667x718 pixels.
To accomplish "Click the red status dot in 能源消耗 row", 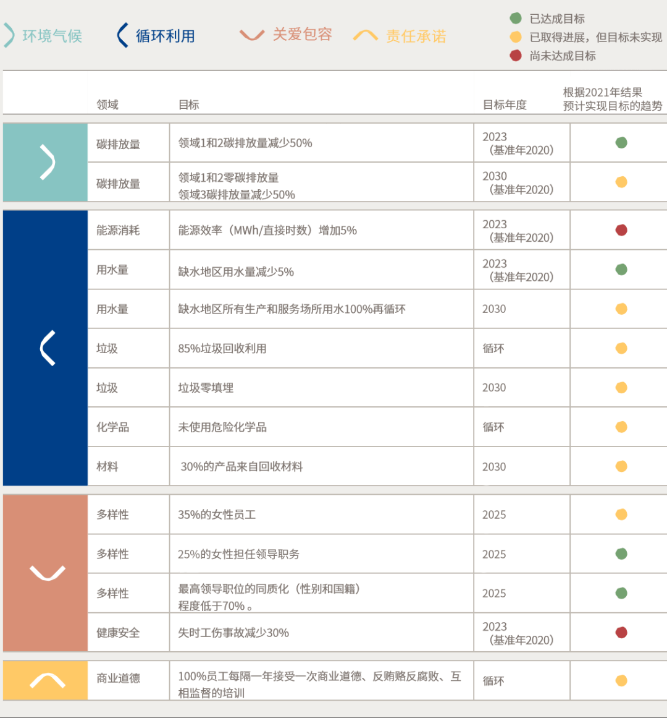I will pyautogui.click(x=621, y=230).
